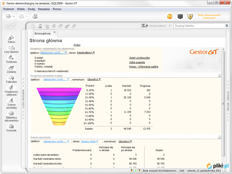Open the Listy klientów module
The image size is (232, 174).
pos(11,49)
